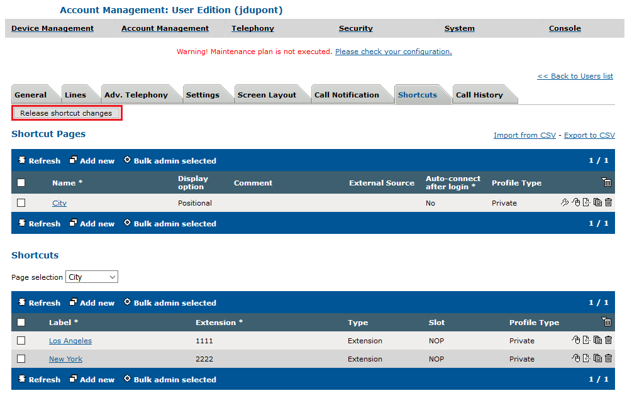
Task: Switch to the General tab
Action: (x=31, y=95)
